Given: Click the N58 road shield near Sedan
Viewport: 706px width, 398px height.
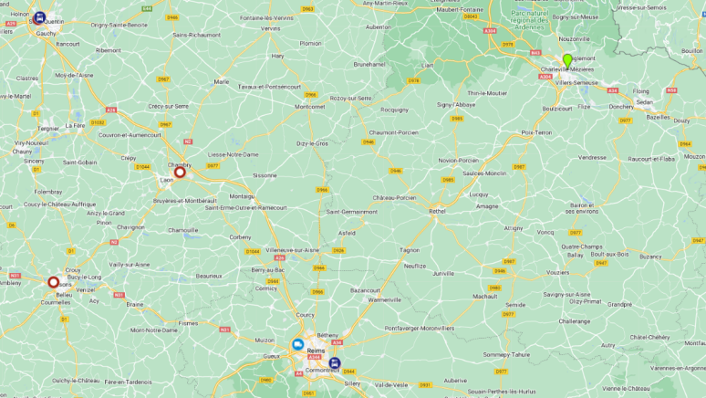Looking at the screenshot, I should pos(671,90).
